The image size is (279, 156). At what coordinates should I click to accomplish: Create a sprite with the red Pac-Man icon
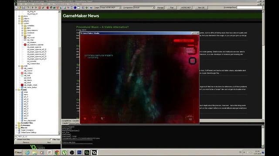[x=48, y=8]
